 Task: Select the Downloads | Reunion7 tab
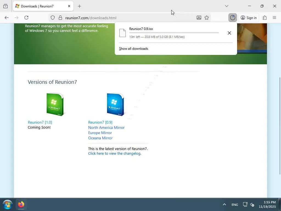pyautogui.click(x=43, y=6)
